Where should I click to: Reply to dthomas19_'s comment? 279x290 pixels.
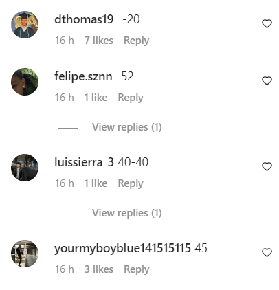pyautogui.click(x=136, y=41)
